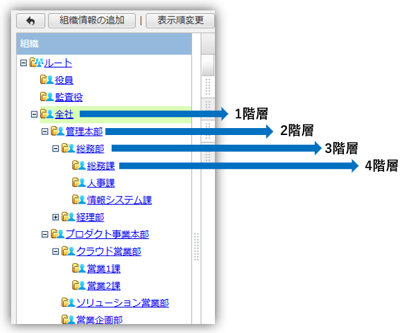Click the organization icon beside 全社
Screen dimensions: 409x333
(46, 114)
